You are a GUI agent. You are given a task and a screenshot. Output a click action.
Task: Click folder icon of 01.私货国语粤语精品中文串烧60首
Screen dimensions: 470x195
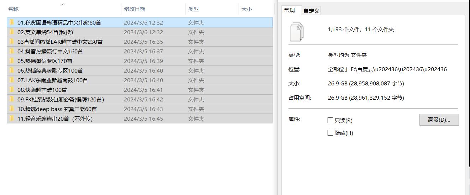(x=12, y=22)
